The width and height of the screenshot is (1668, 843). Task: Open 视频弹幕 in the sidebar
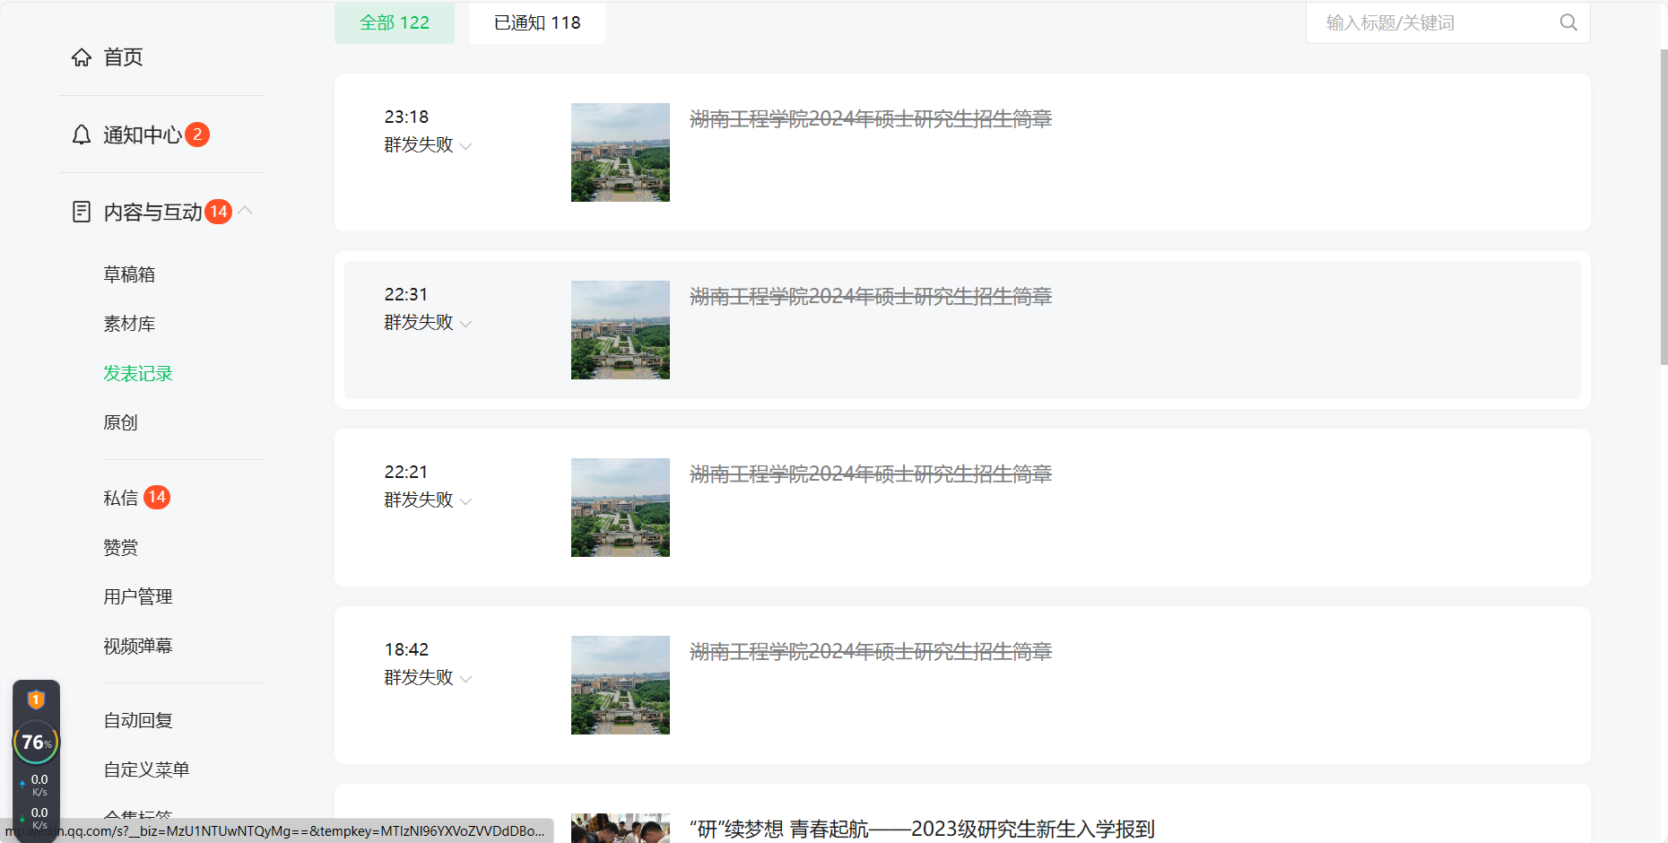click(138, 646)
